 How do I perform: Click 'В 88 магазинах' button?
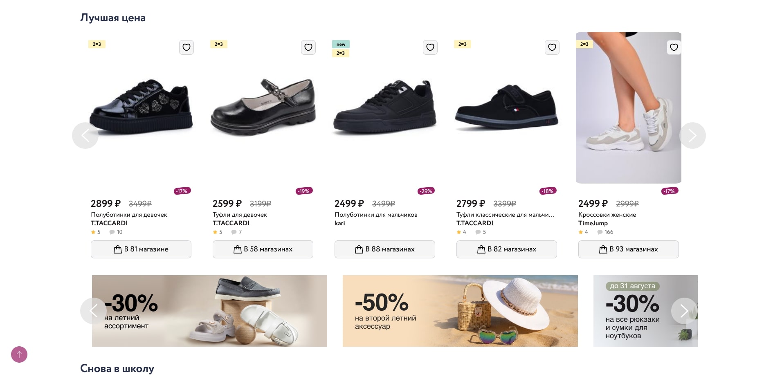click(x=384, y=249)
